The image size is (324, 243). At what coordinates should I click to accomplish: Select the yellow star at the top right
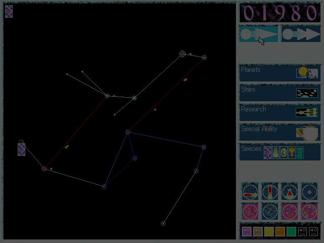point(204,57)
